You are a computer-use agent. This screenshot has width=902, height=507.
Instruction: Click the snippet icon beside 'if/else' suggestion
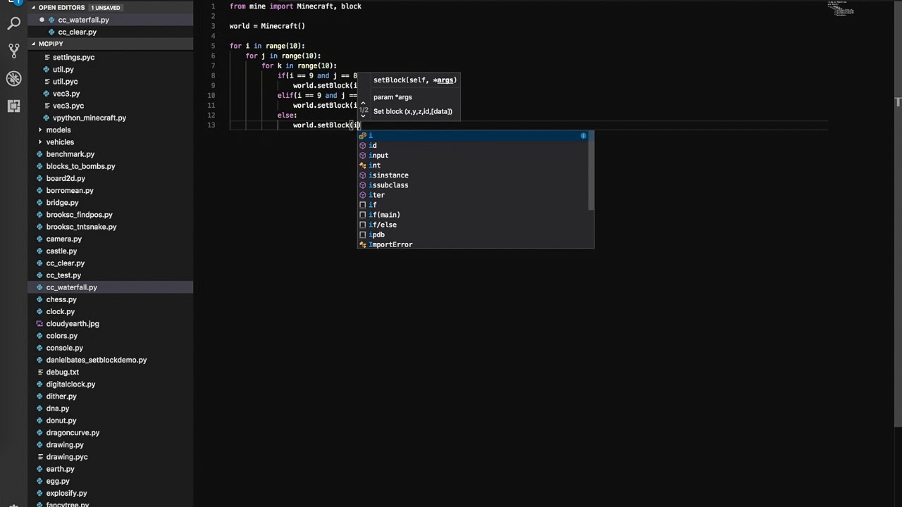coord(363,225)
